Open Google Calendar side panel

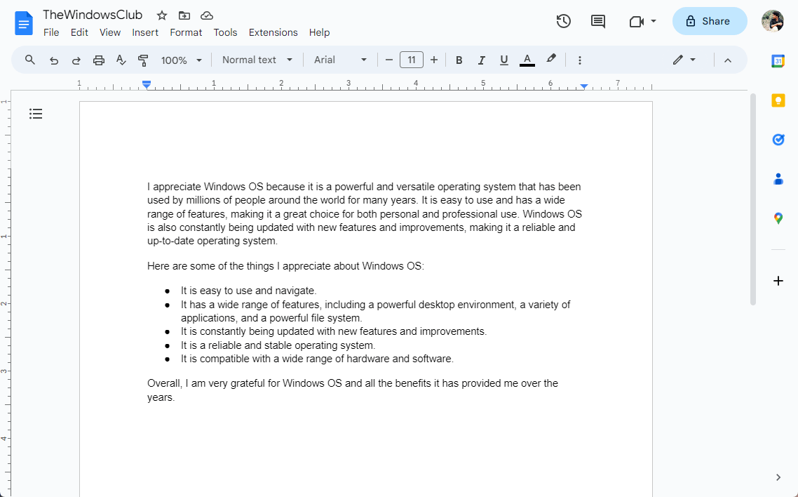coord(778,61)
